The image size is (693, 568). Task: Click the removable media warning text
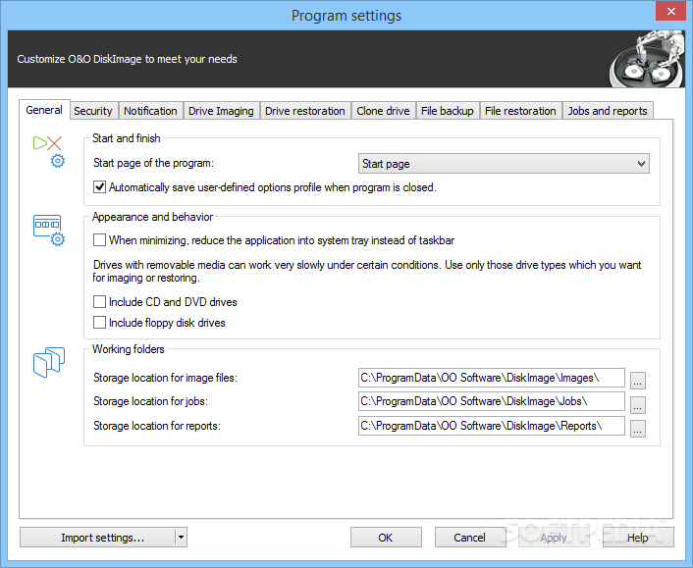[367, 271]
